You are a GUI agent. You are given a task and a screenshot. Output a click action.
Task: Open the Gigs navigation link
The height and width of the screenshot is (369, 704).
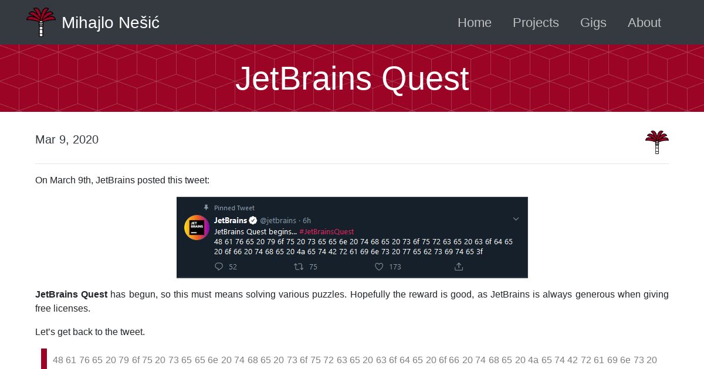593,22
